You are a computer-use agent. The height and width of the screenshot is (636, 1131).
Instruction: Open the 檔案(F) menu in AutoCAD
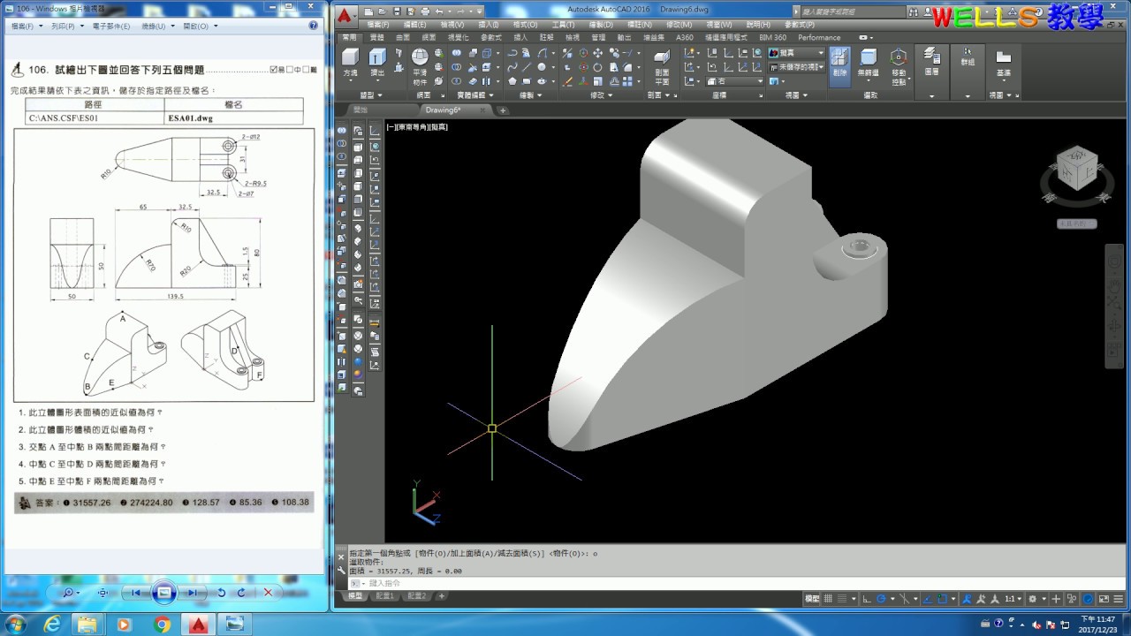pyautogui.click(x=378, y=25)
